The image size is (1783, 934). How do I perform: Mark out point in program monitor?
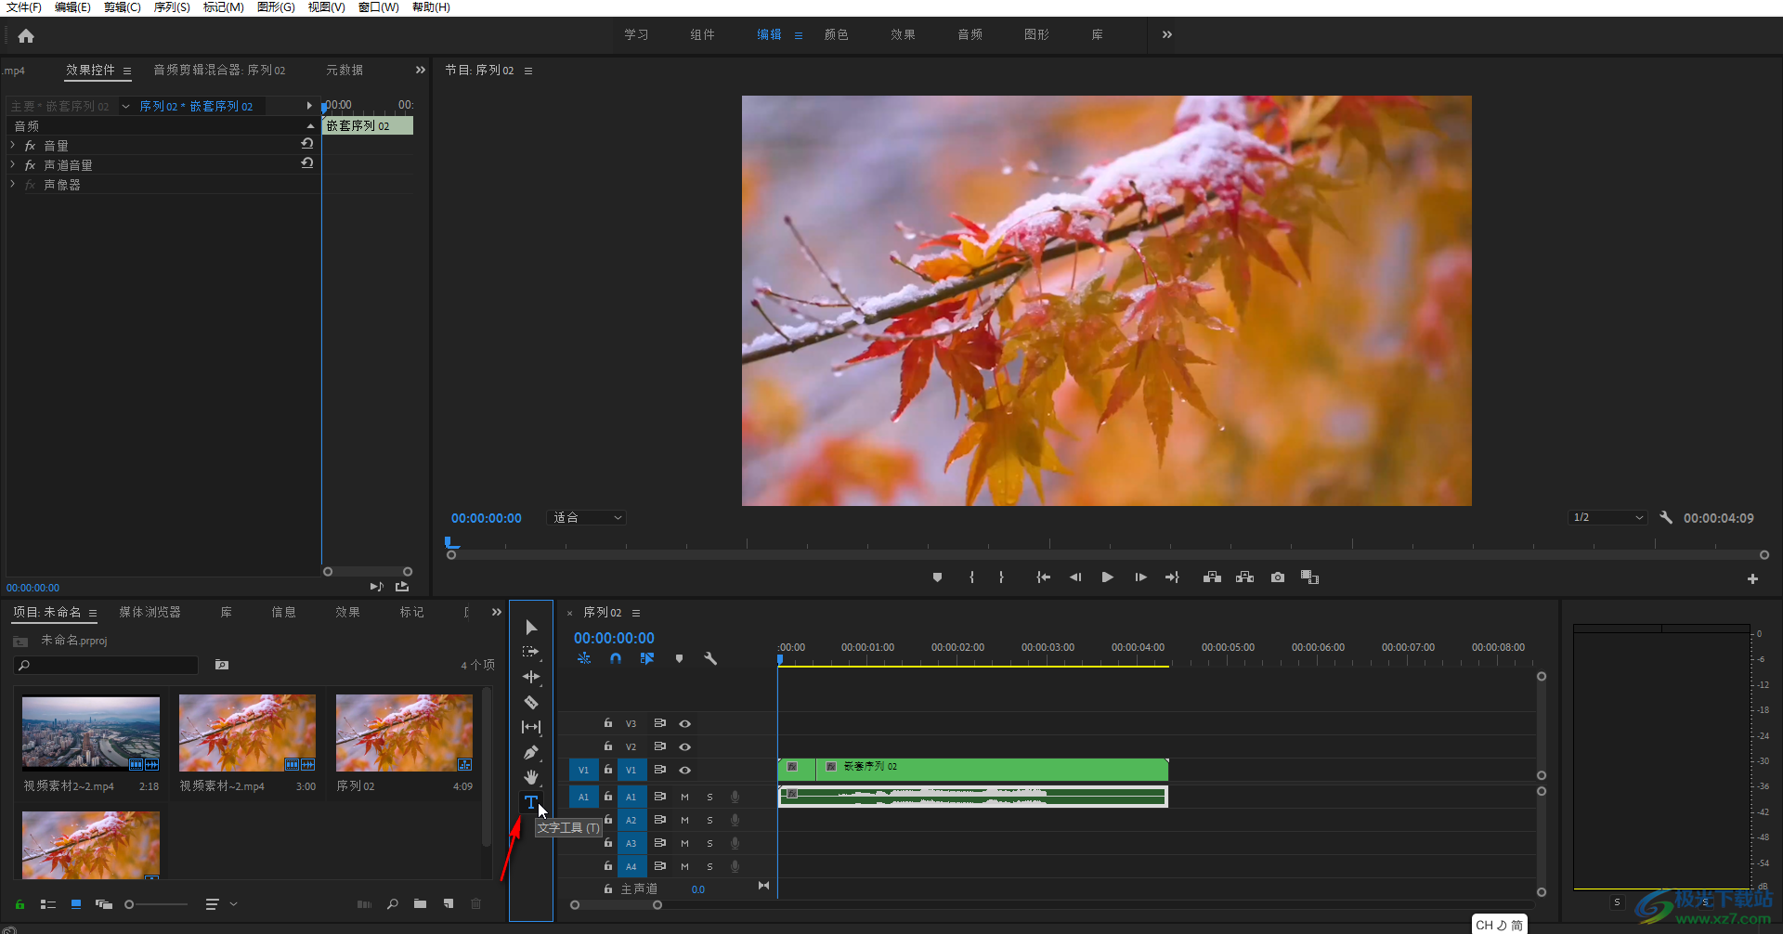pyautogui.click(x=1001, y=577)
